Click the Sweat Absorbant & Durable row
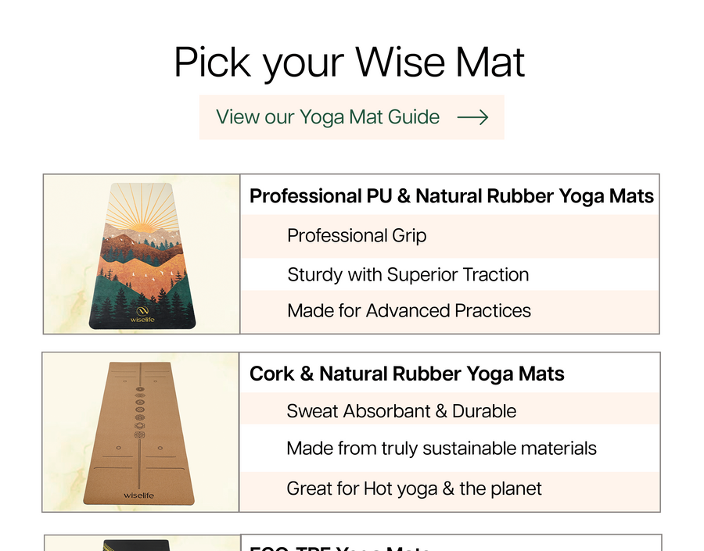This screenshot has height=551, width=704. [x=401, y=410]
